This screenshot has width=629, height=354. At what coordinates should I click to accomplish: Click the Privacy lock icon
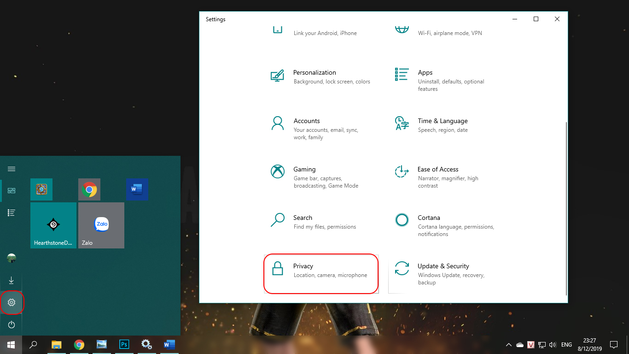click(x=277, y=268)
